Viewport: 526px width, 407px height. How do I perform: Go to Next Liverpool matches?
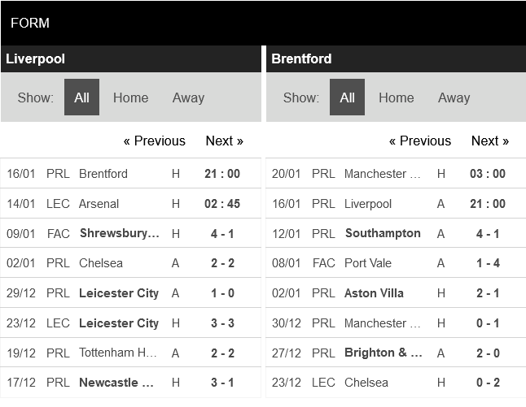click(224, 141)
